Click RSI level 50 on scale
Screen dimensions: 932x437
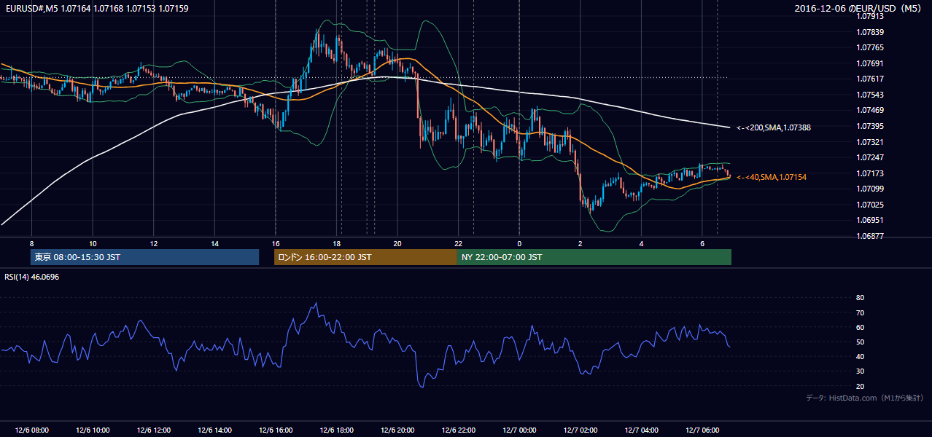click(x=861, y=342)
